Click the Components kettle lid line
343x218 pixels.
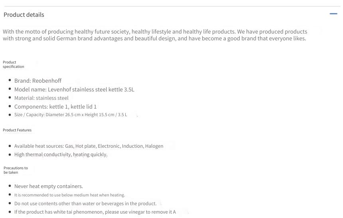pos(55,107)
